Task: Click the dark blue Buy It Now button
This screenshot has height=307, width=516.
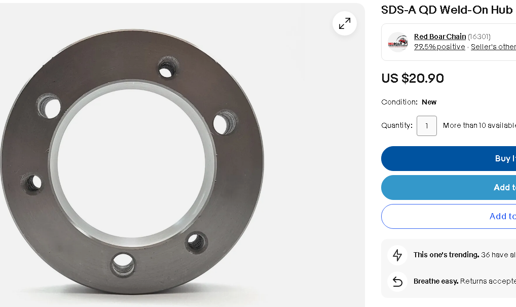Action: point(449,158)
